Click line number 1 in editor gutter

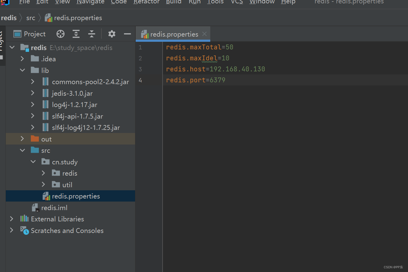point(140,47)
